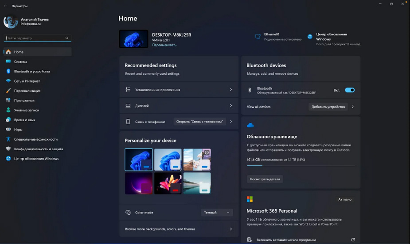This screenshot has width=410, height=244.
Task: Open the Color mode Темный dropdown
Action: click(217, 213)
